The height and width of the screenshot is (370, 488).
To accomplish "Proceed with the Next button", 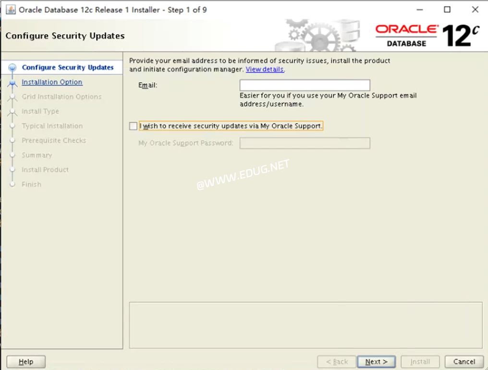I will [x=376, y=361].
